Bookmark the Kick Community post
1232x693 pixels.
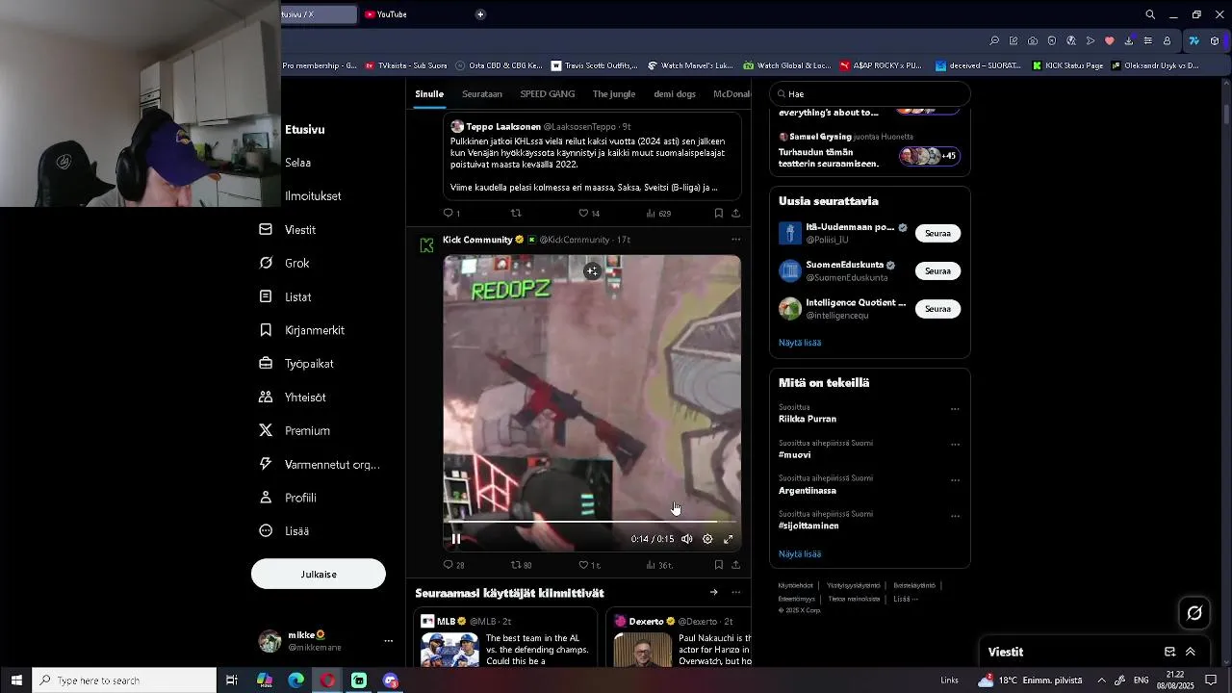click(x=718, y=565)
